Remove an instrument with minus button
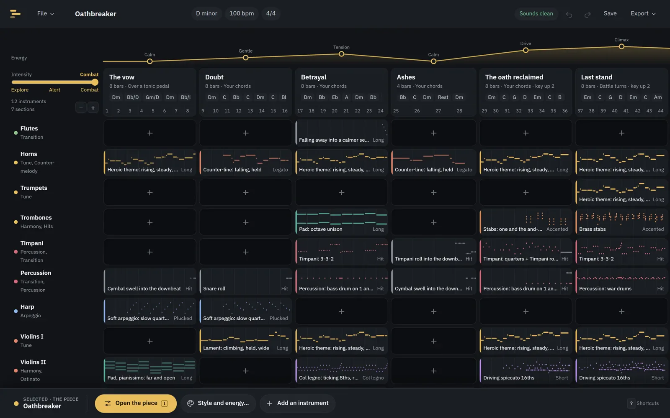This screenshot has height=418, width=670. click(81, 107)
